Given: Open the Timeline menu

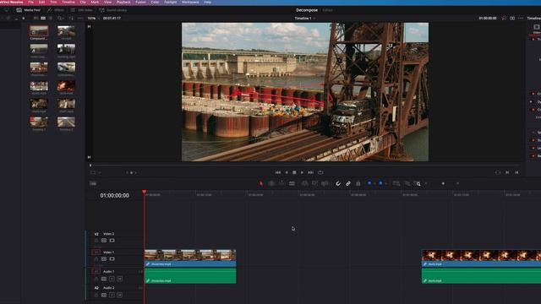Looking at the screenshot, I should pyautogui.click(x=68, y=2).
